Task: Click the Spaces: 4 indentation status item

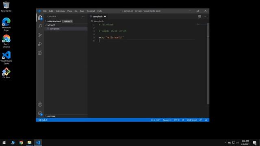Action: coord(167,120)
